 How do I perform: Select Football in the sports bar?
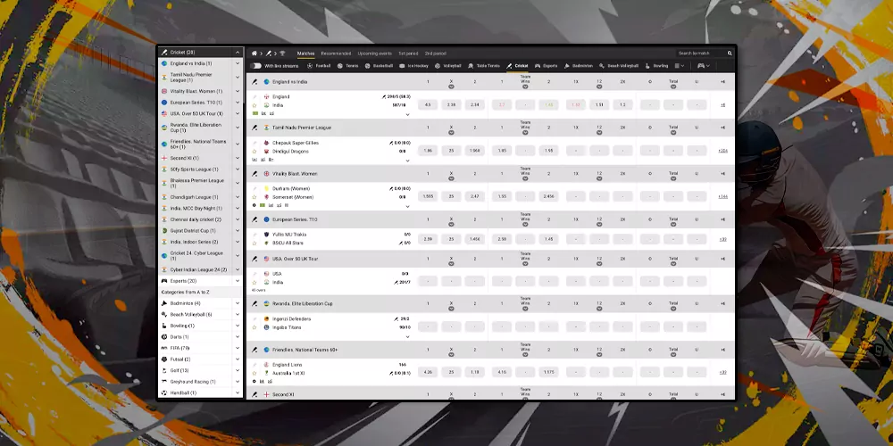pyautogui.click(x=319, y=66)
